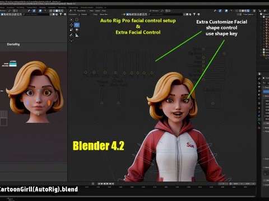Jump to the timeline end frame
Viewport: 269px width, 201px height.
tap(113, 184)
